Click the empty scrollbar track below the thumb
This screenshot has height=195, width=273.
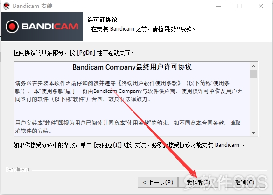pos(253,104)
